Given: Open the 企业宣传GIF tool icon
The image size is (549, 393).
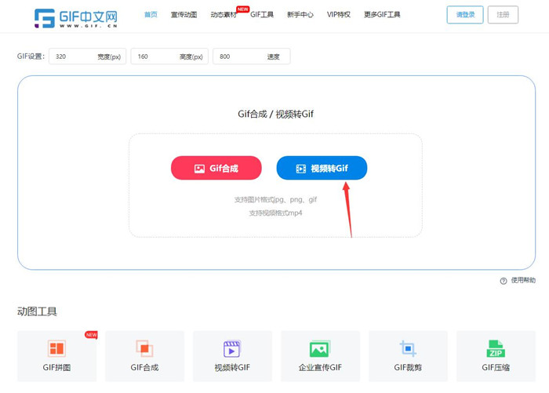Looking at the screenshot, I should [x=319, y=349].
